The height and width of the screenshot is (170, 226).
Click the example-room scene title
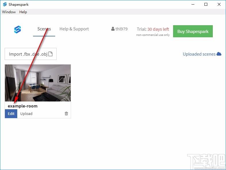pyautogui.click(x=23, y=106)
